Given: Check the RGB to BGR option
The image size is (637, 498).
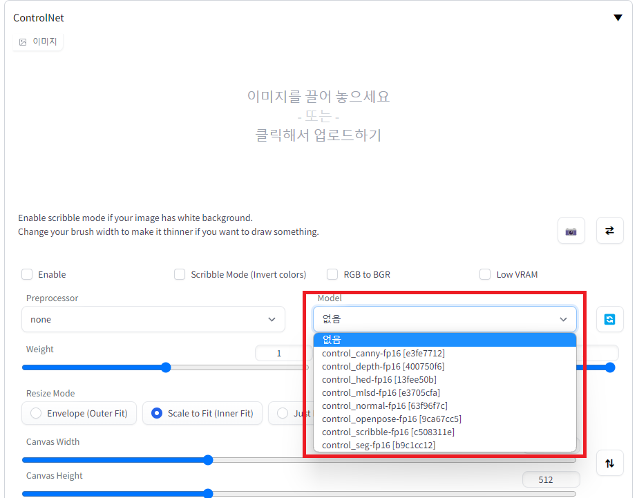Looking at the screenshot, I should (x=332, y=274).
